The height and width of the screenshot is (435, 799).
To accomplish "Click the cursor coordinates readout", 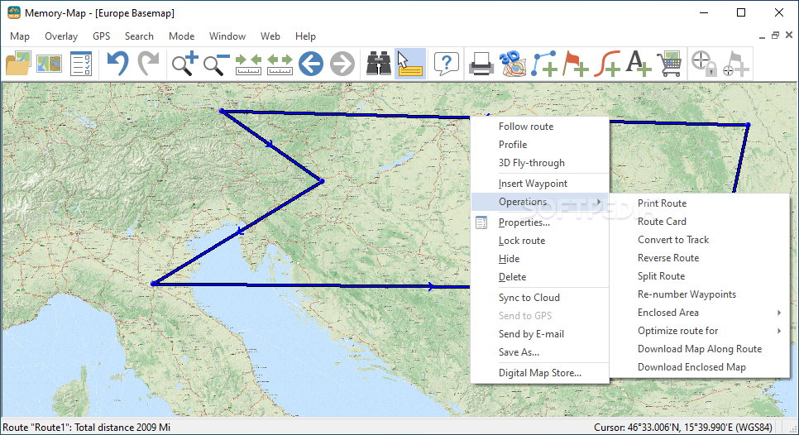I will click(x=683, y=428).
